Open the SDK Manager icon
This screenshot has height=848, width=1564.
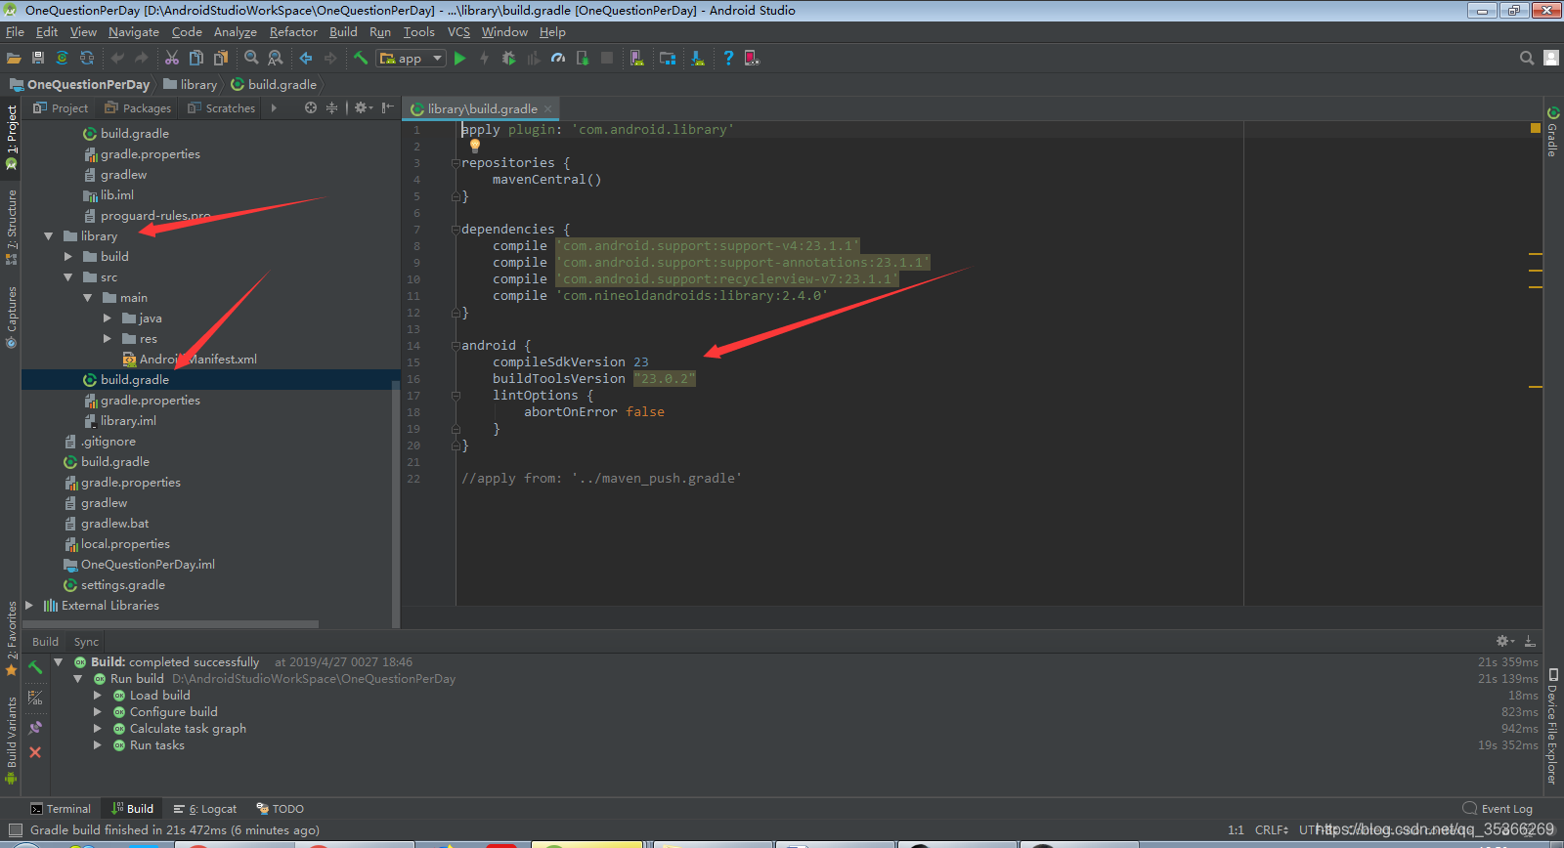click(698, 59)
